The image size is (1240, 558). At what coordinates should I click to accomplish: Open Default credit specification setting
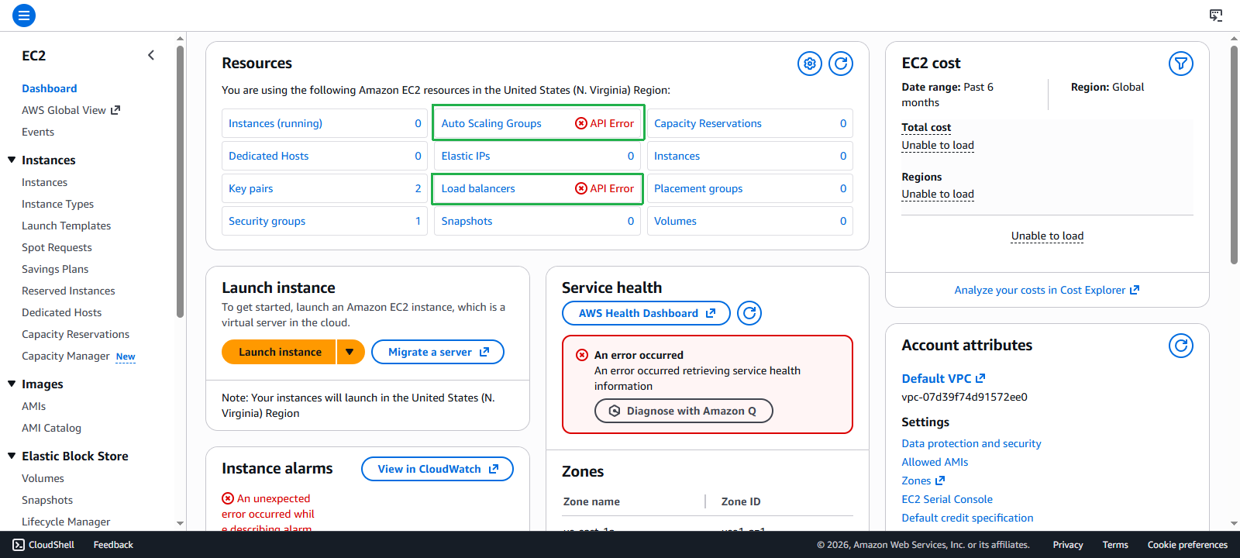(967, 518)
